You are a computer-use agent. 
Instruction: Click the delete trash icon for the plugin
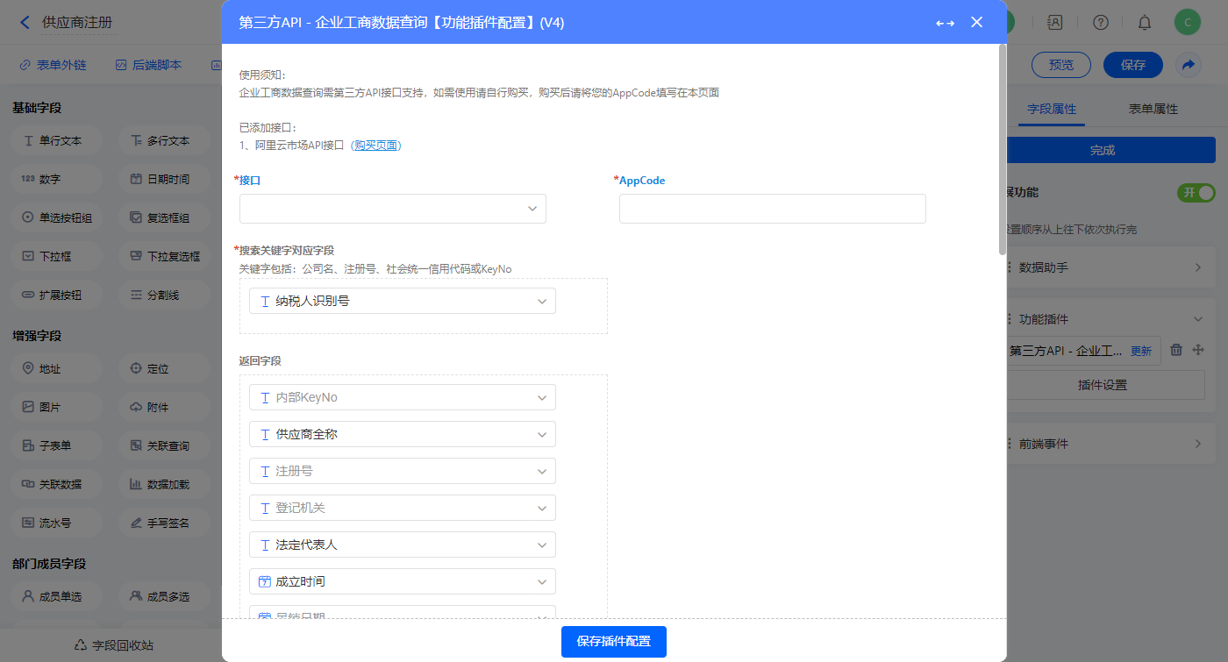[x=1176, y=350]
